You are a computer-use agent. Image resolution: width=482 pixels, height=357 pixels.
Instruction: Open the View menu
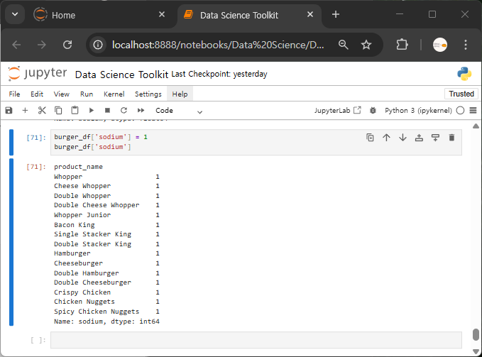(x=62, y=94)
